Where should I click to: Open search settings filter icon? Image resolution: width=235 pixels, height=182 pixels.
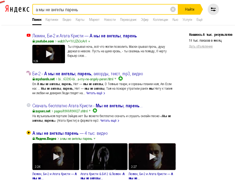[213, 9]
